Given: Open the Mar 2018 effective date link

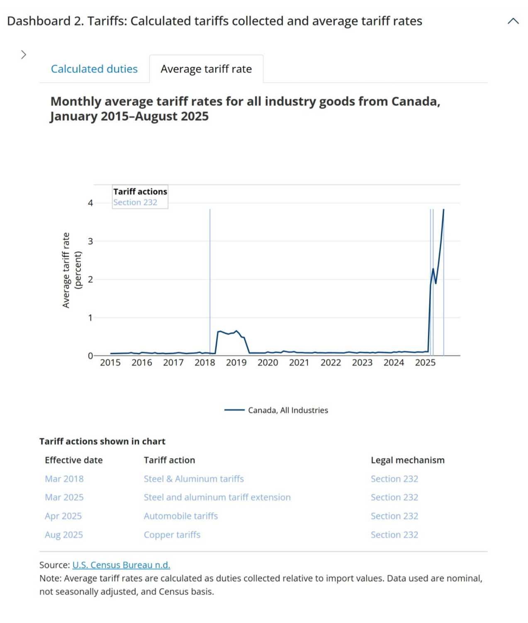Looking at the screenshot, I should [x=64, y=478].
